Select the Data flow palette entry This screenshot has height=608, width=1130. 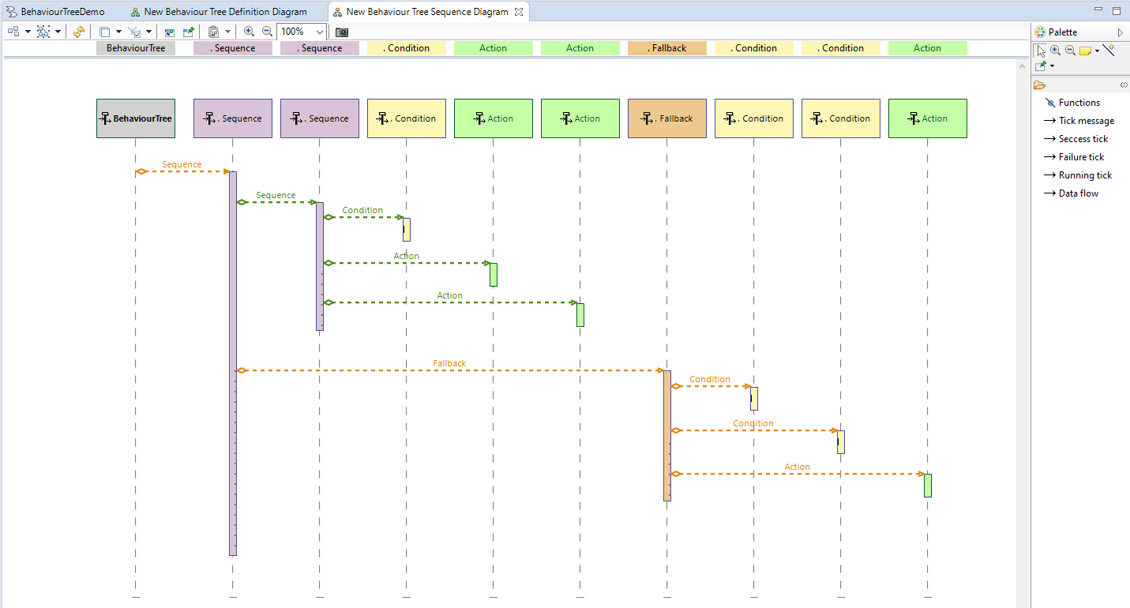point(1078,193)
